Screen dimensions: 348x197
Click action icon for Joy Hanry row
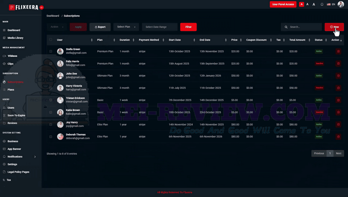pos(338,125)
